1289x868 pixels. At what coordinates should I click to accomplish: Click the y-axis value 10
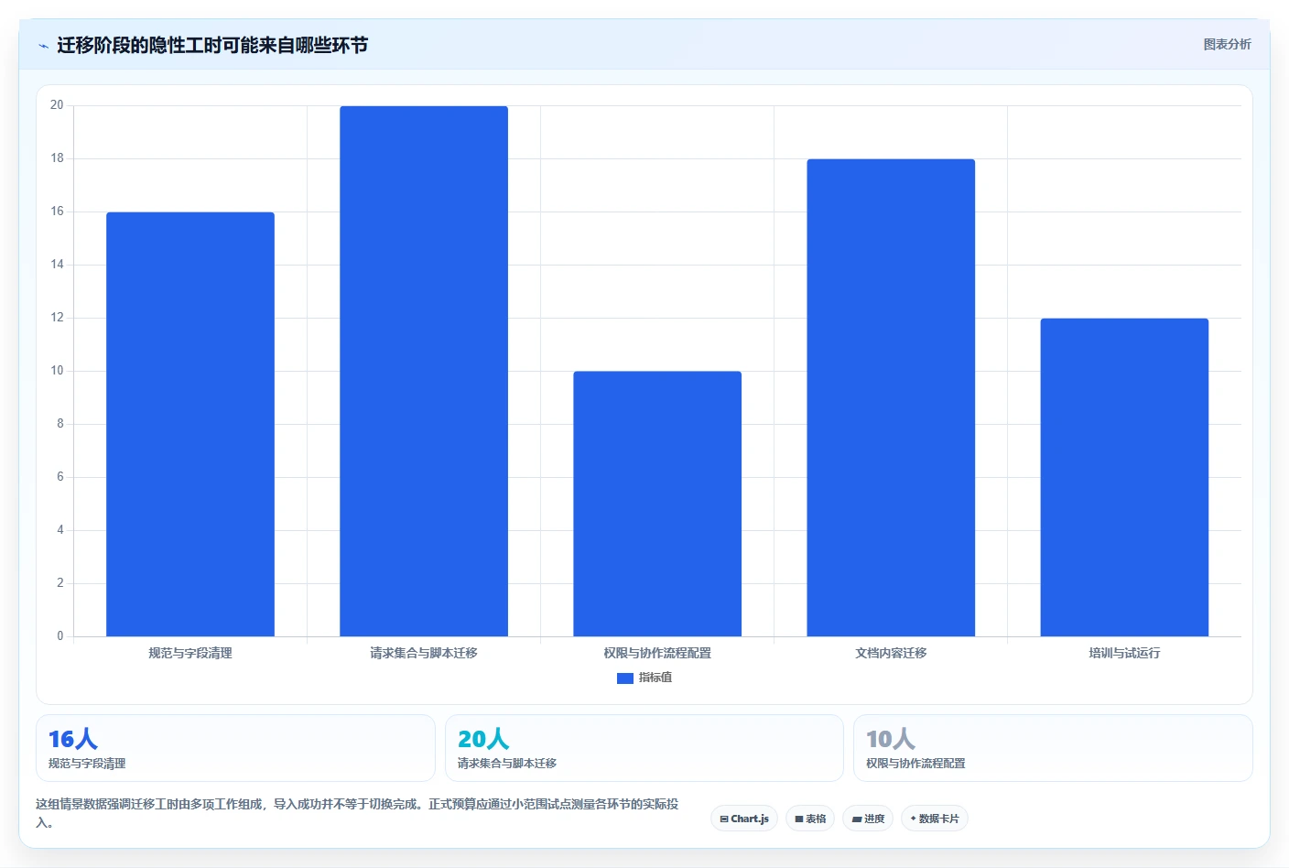[x=57, y=371]
